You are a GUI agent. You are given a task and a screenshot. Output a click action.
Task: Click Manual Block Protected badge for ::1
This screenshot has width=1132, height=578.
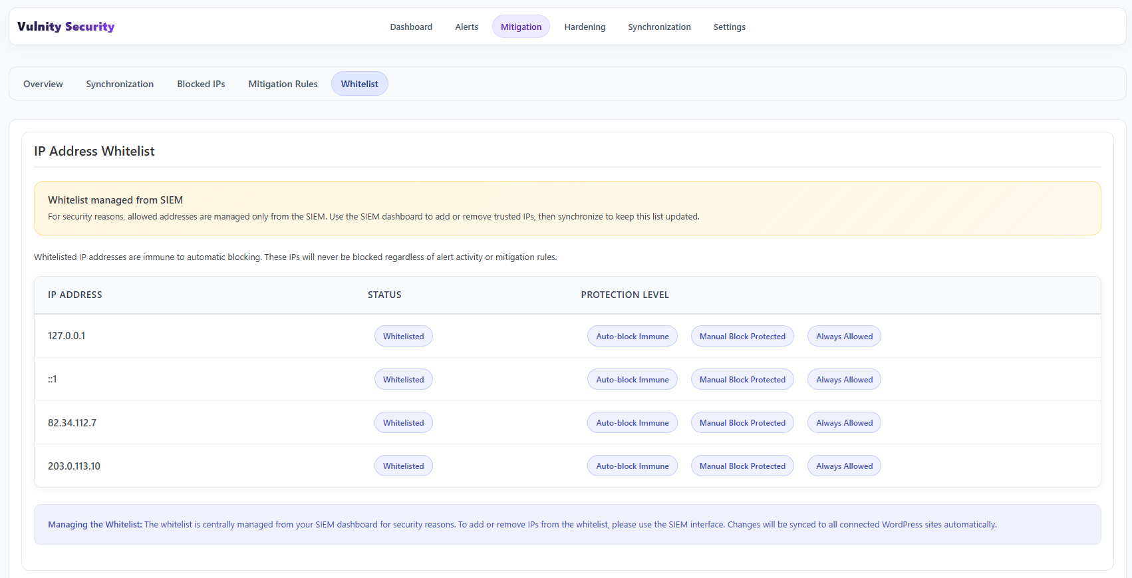(x=742, y=379)
